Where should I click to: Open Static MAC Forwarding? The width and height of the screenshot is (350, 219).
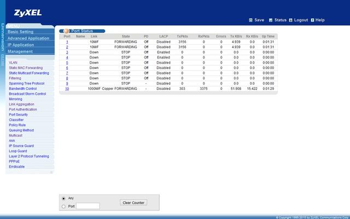point(26,68)
